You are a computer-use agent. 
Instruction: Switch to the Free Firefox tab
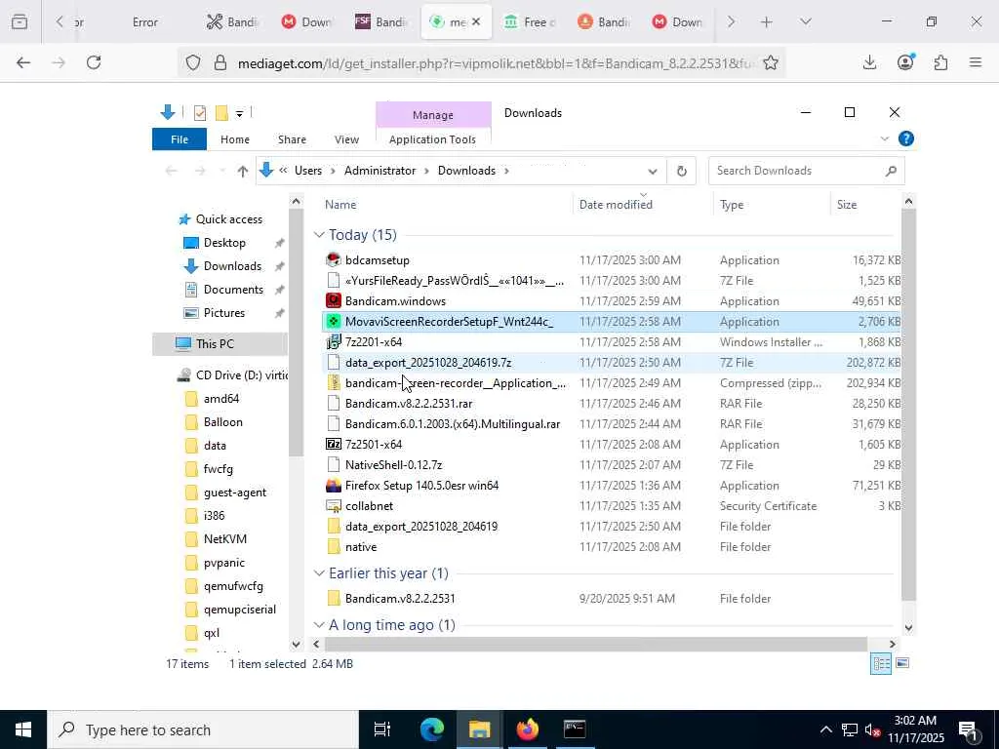[x=530, y=22]
